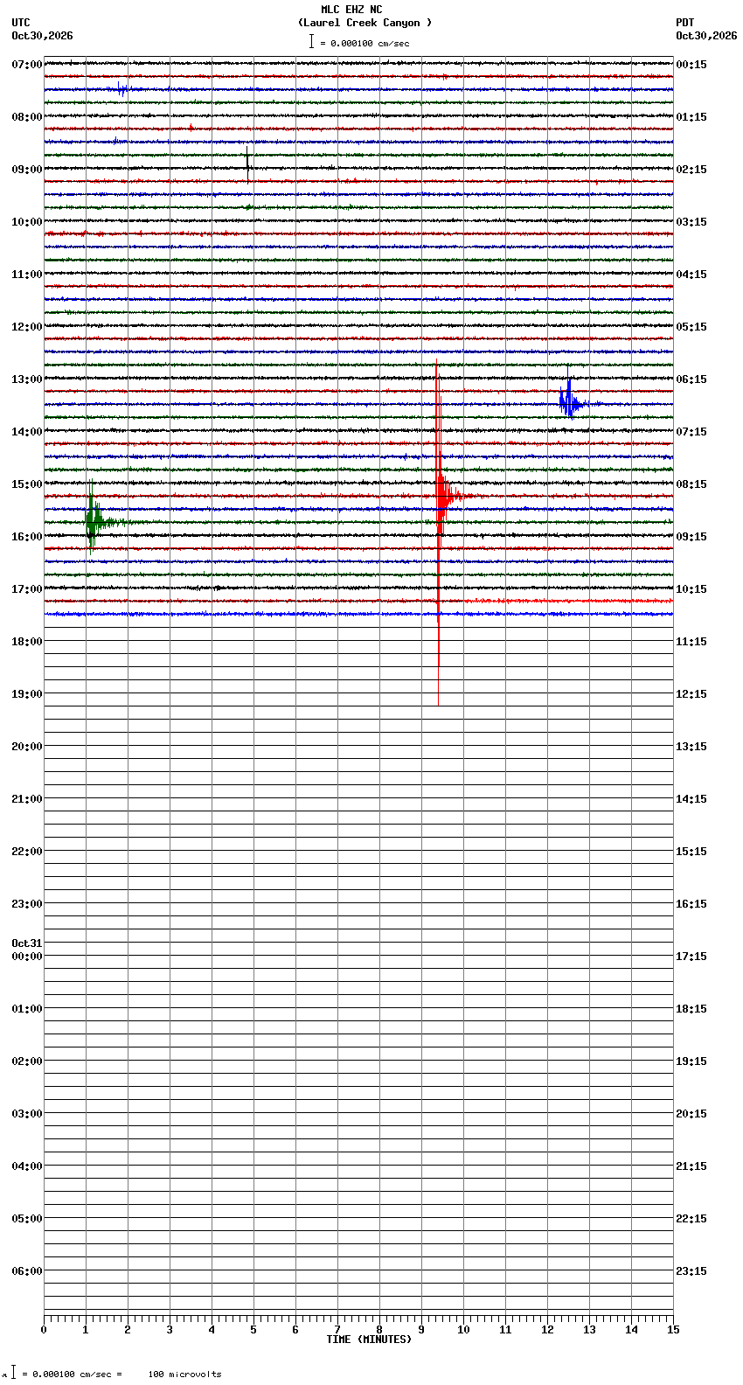Click the scale text '= 0.000100 cm/sec' at top
Screen dimensions: 743x1385
pyautogui.click(x=365, y=43)
